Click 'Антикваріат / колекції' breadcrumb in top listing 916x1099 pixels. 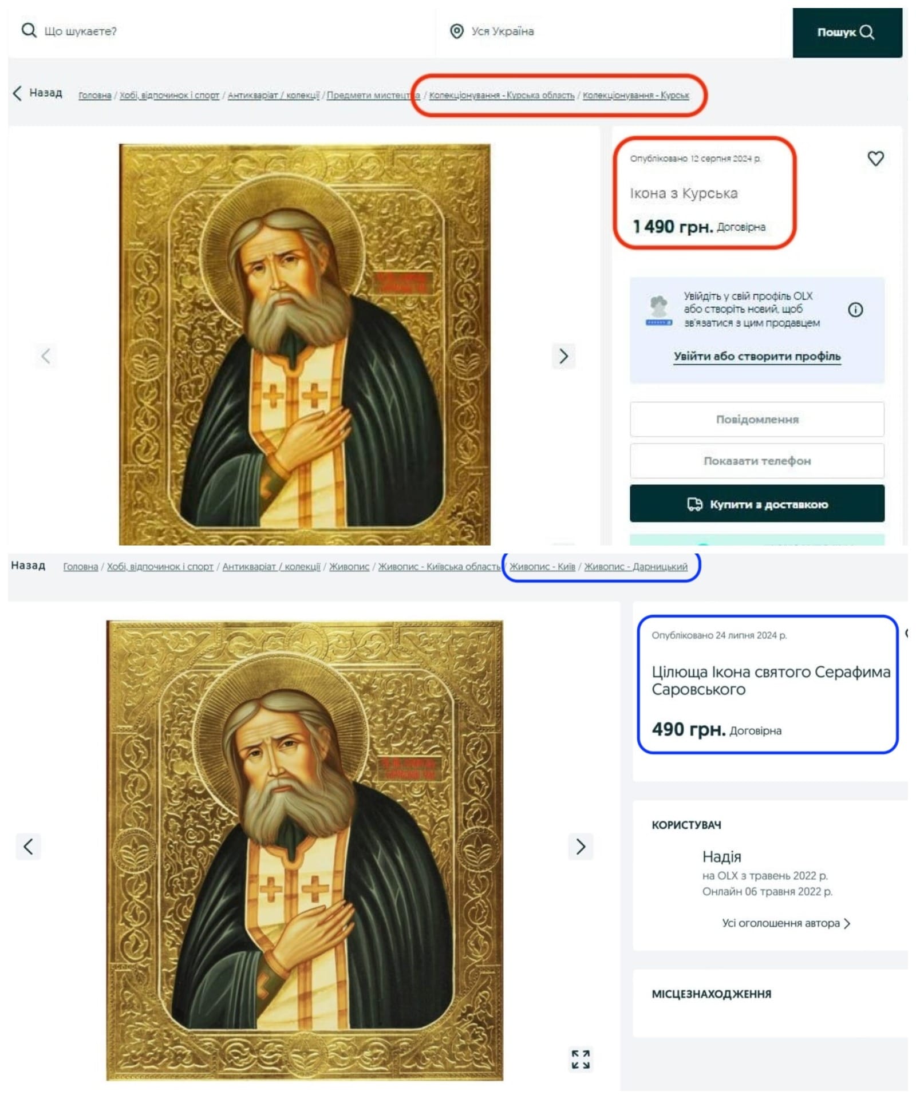[274, 95]
